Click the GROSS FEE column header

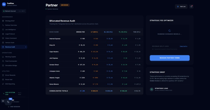click(80, 32)
